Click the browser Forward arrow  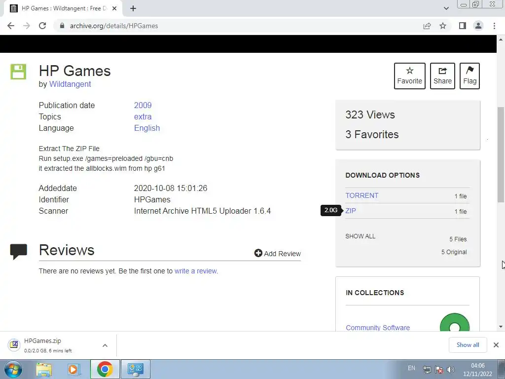[27, 26]
